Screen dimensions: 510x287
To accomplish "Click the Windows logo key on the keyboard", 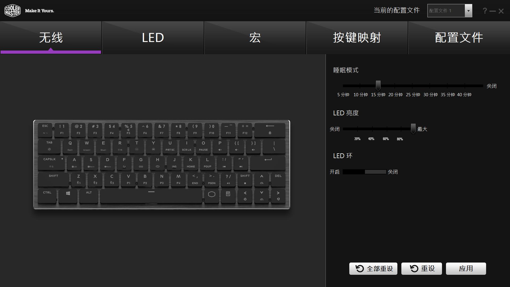I will (68, 196).
